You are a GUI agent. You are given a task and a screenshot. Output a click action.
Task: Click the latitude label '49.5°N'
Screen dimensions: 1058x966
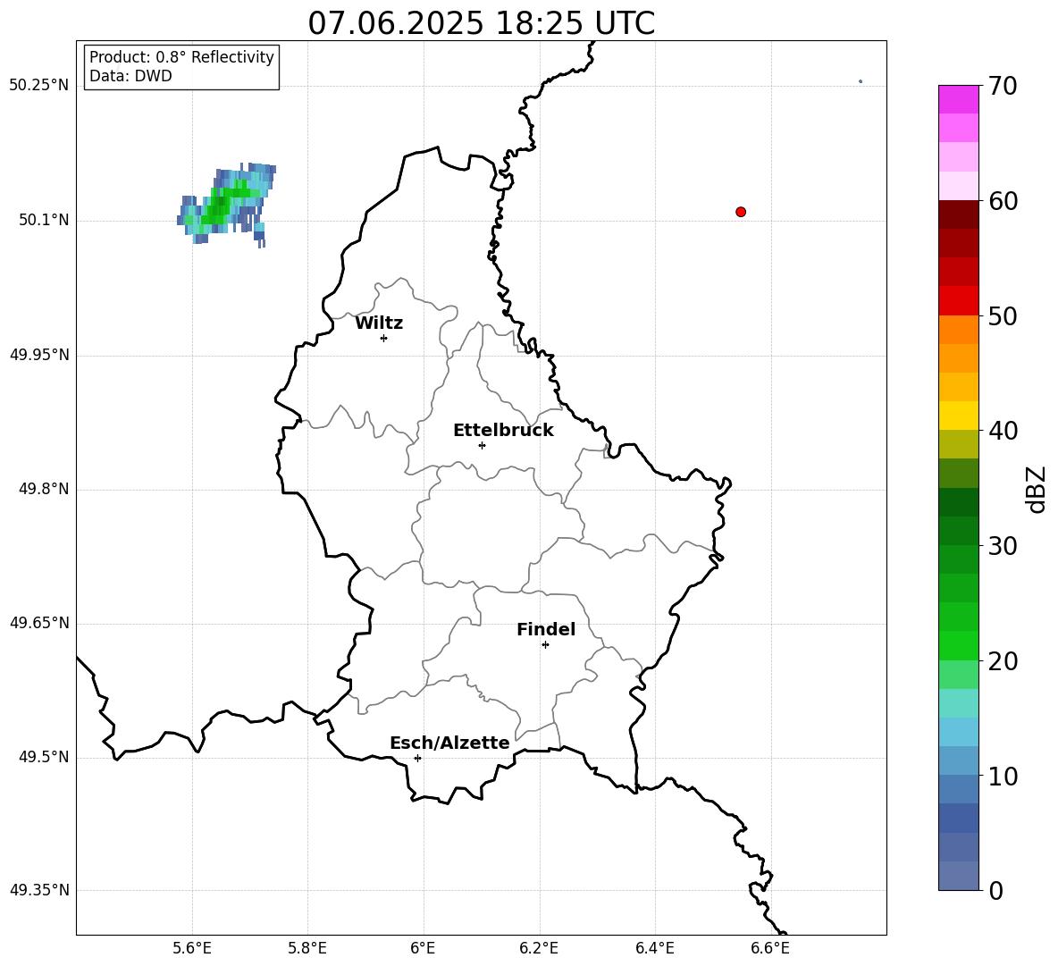44,758
